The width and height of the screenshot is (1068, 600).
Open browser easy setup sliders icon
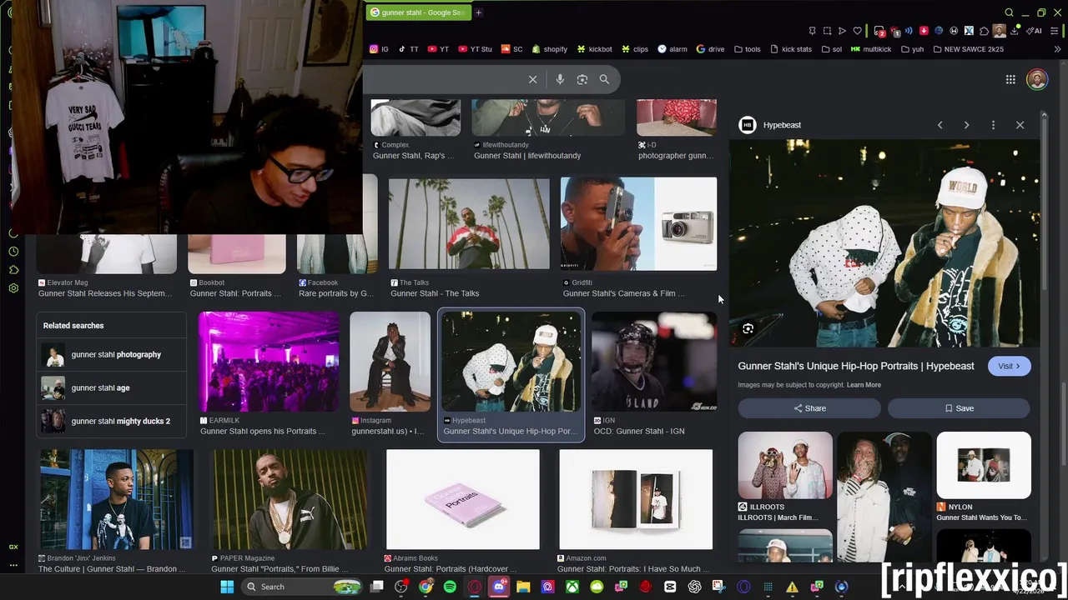1055,31
